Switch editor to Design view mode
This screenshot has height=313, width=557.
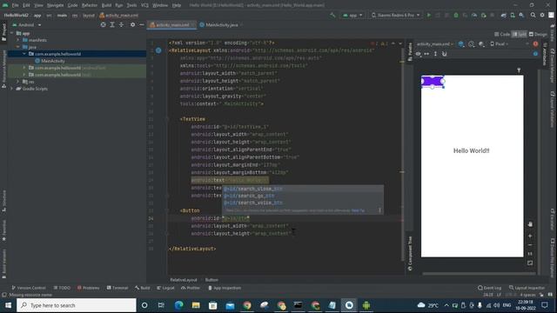point(538,34)
